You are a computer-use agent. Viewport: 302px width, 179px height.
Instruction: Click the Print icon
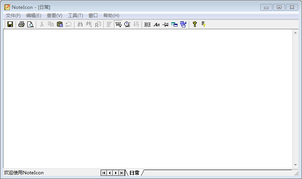[x=21, y=24]
